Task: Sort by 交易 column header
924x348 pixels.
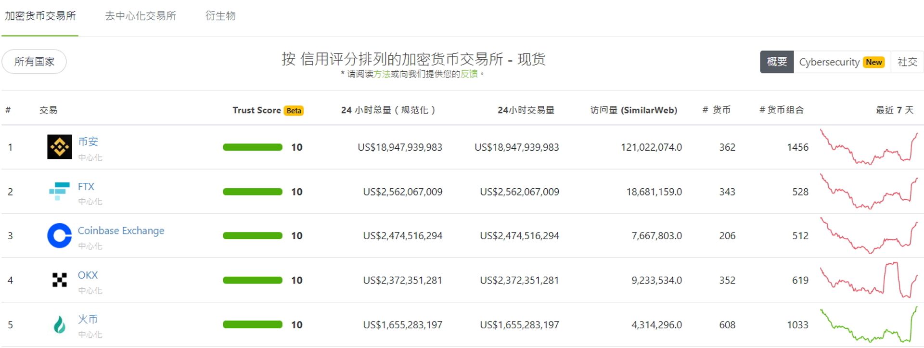Action: [x=48, y=110]
